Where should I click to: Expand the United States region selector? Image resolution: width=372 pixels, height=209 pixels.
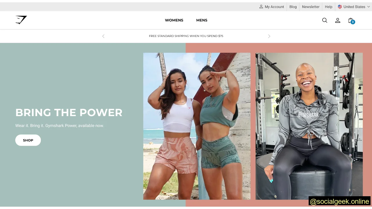pyautogui.click(x=353, y=6)
